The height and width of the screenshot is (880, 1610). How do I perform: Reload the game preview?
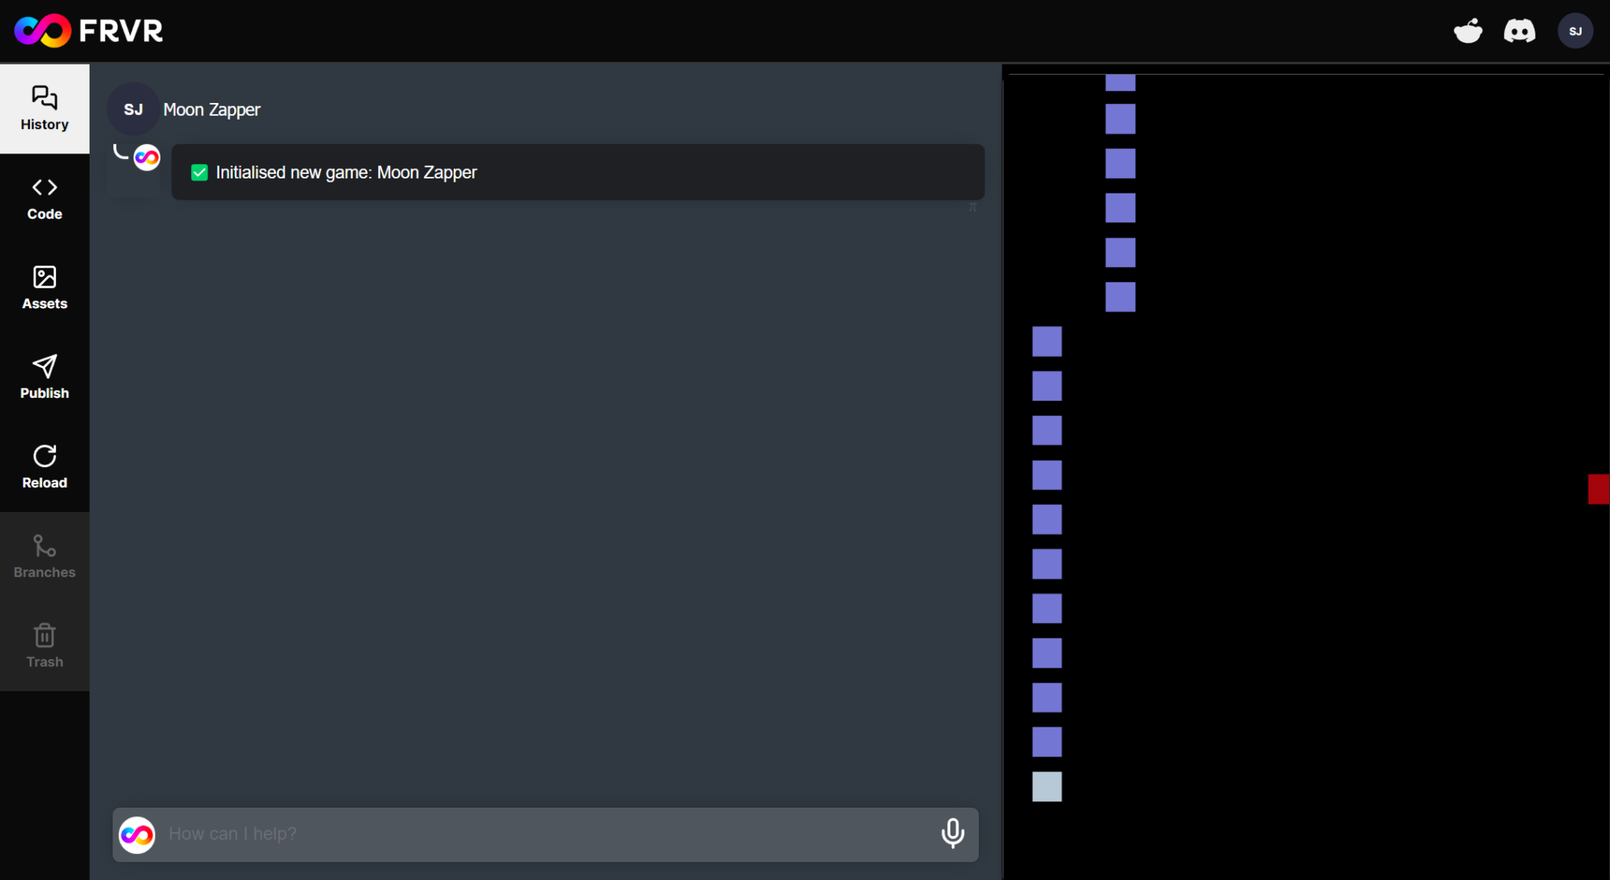coord(44,466)
